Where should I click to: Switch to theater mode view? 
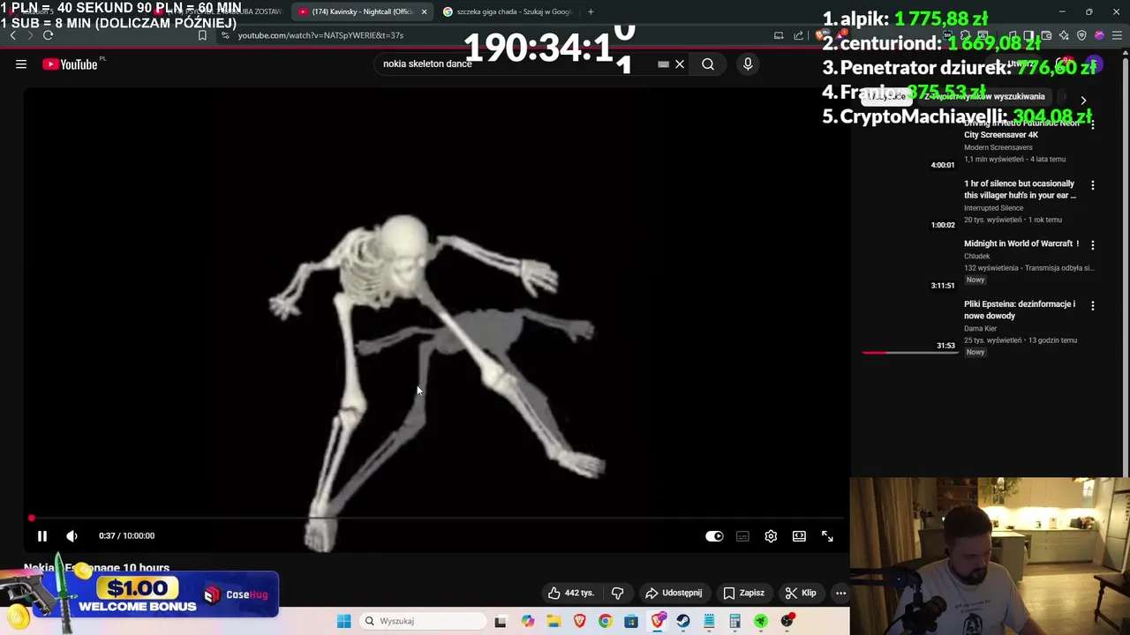[799, 536]
